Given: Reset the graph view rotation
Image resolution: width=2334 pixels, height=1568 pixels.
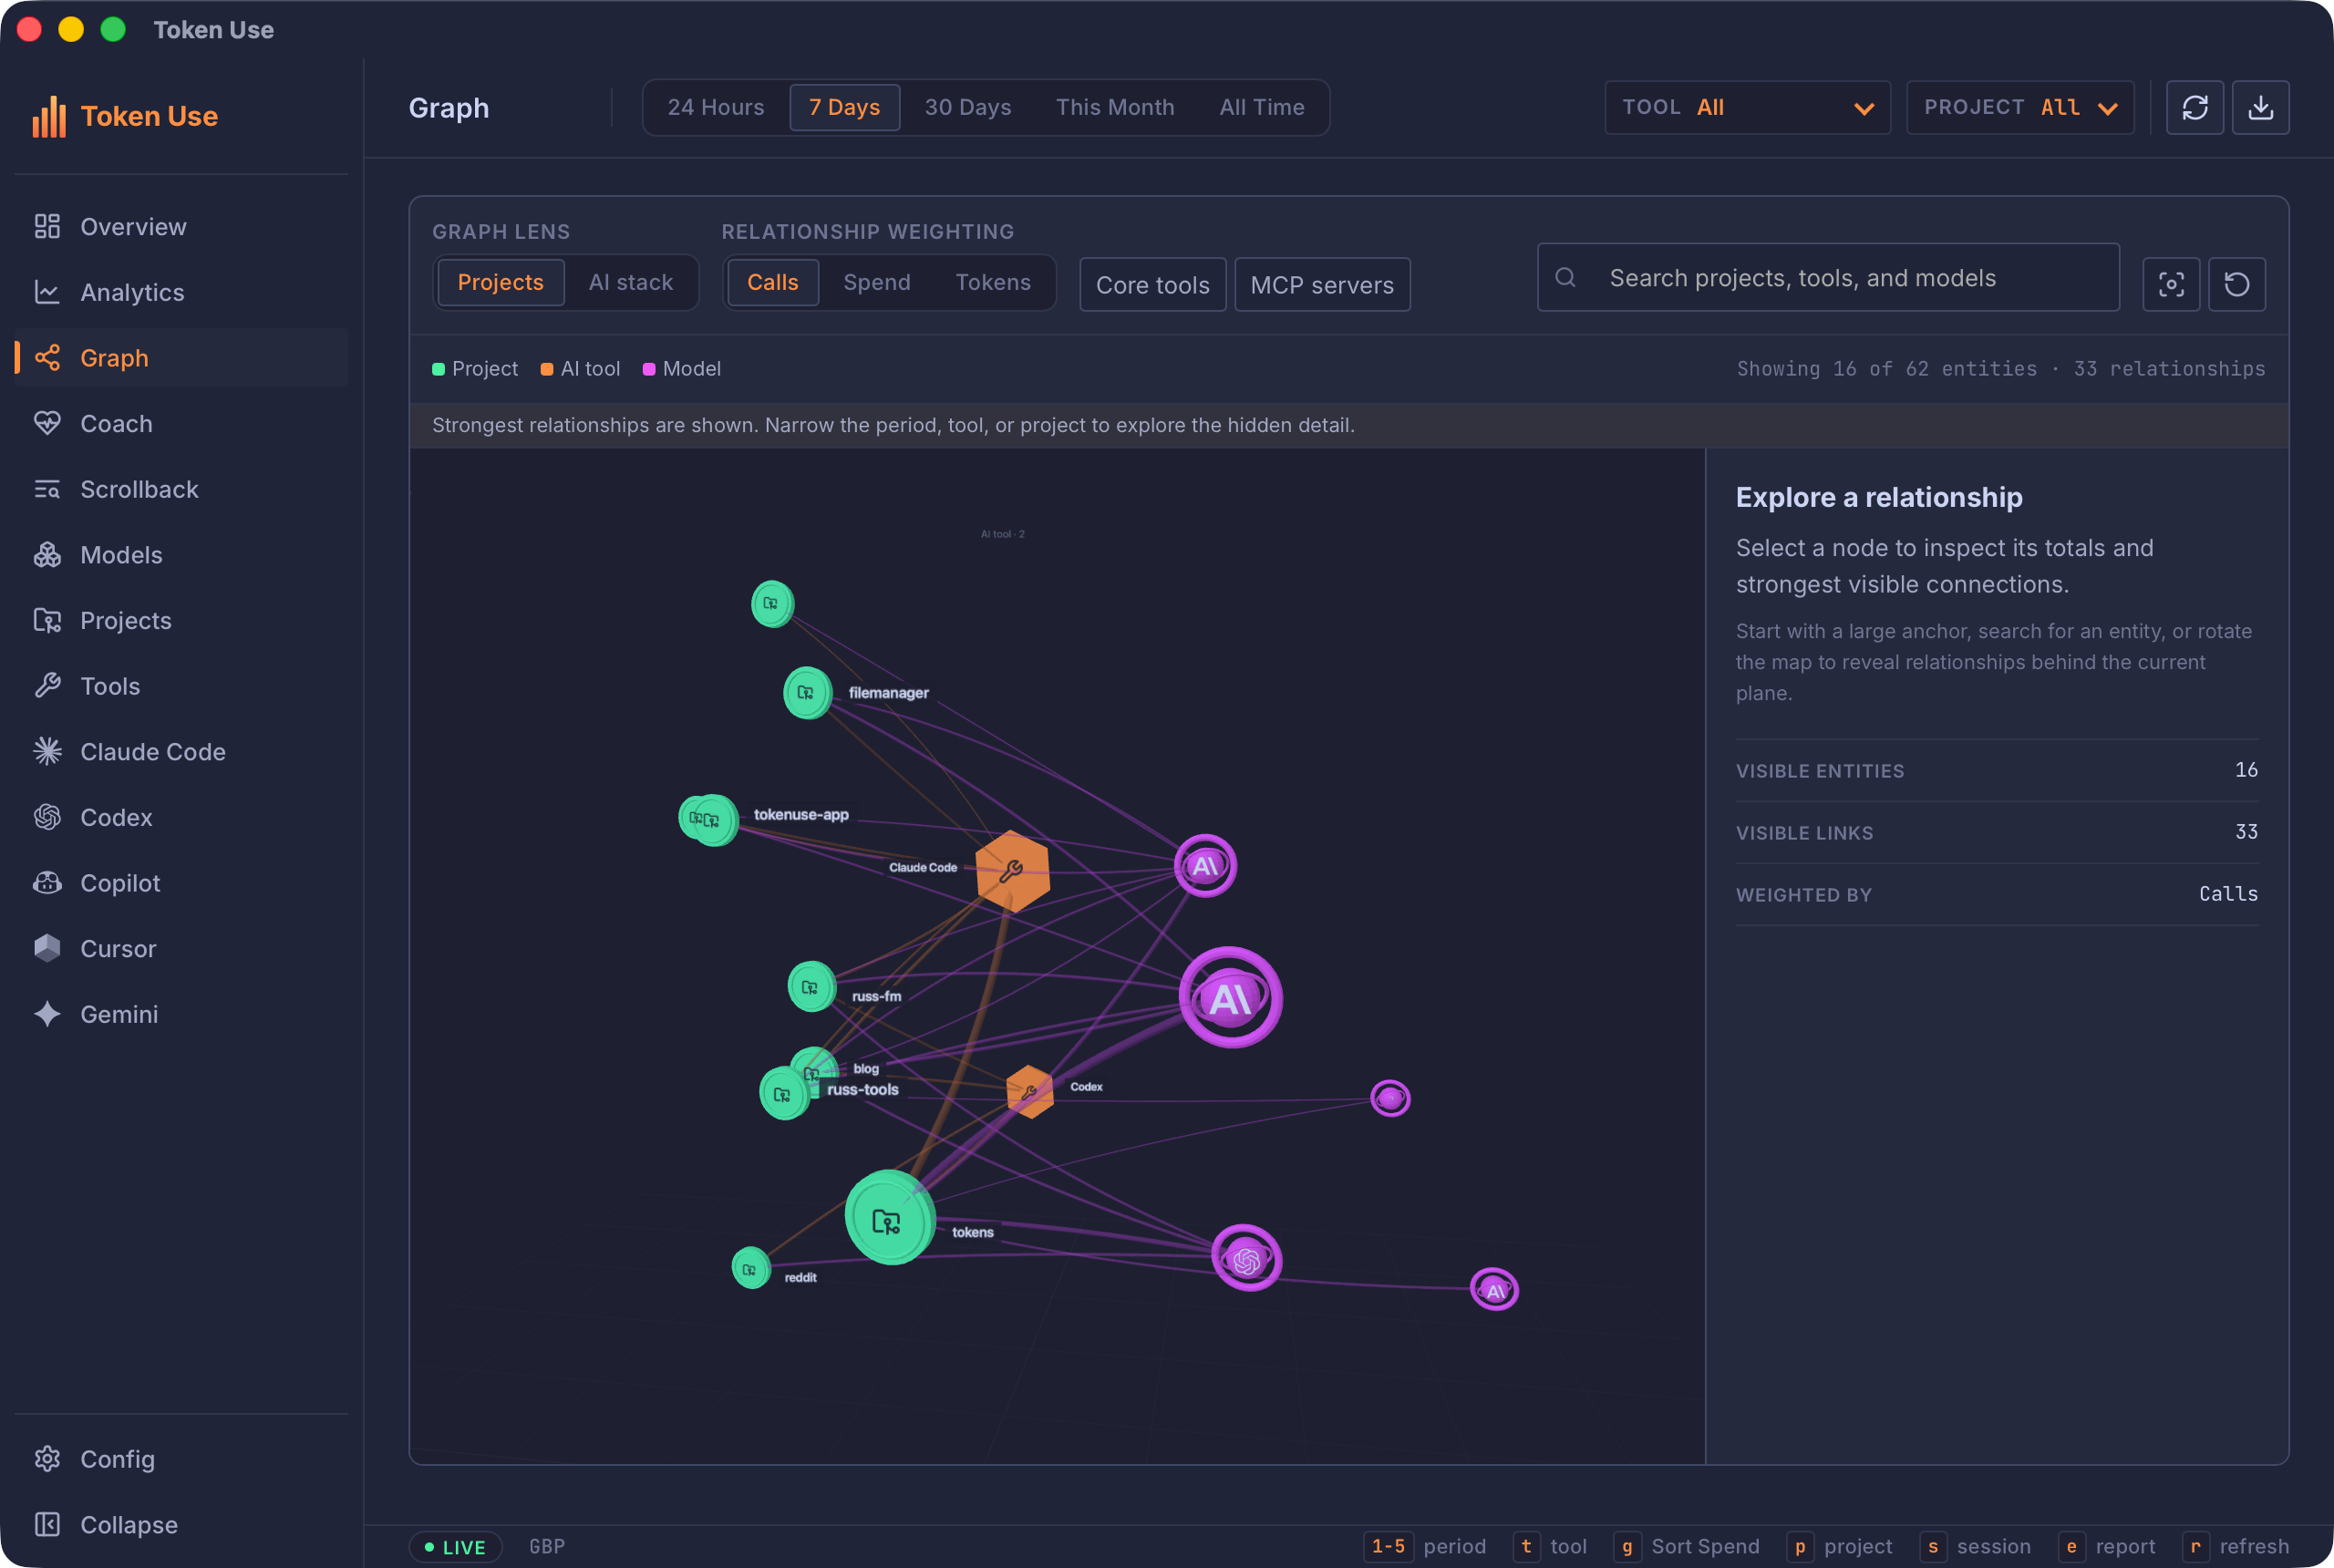Looking at the screenshot, I should pos(2236,284).
